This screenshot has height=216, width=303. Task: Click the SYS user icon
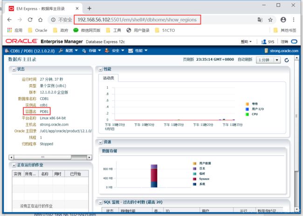pyautogui.click(x=263, y=42)
